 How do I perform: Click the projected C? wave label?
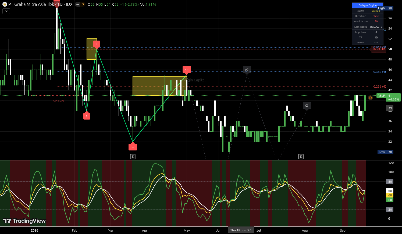(307, 106)
